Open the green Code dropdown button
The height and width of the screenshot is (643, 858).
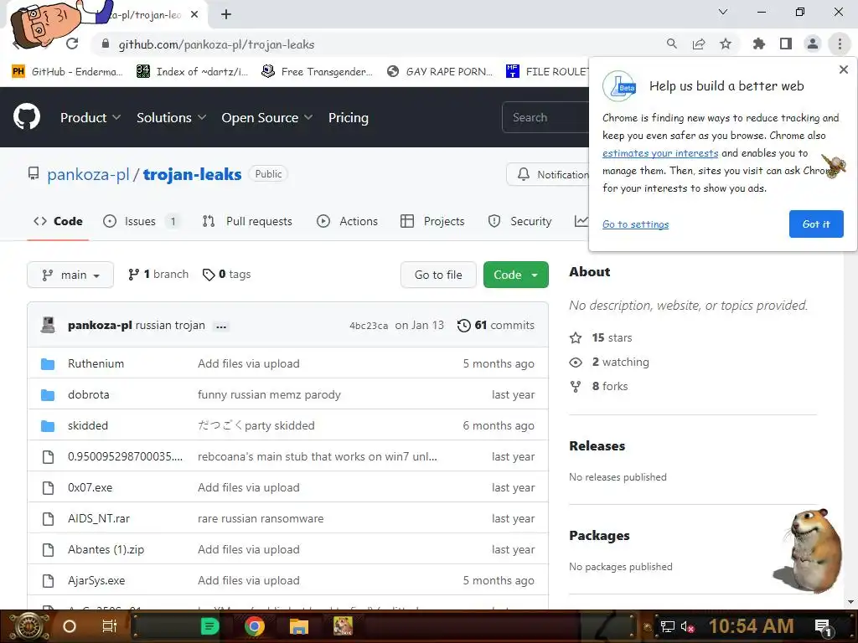point(515,275)
